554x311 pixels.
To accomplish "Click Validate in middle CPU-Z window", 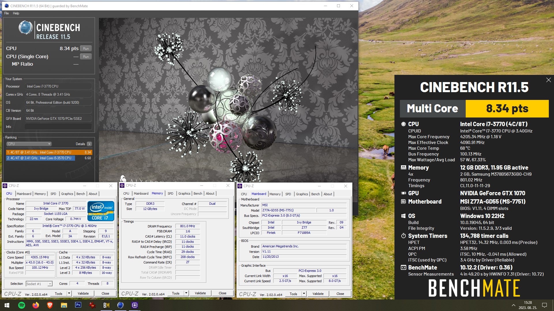I will 200,293.
